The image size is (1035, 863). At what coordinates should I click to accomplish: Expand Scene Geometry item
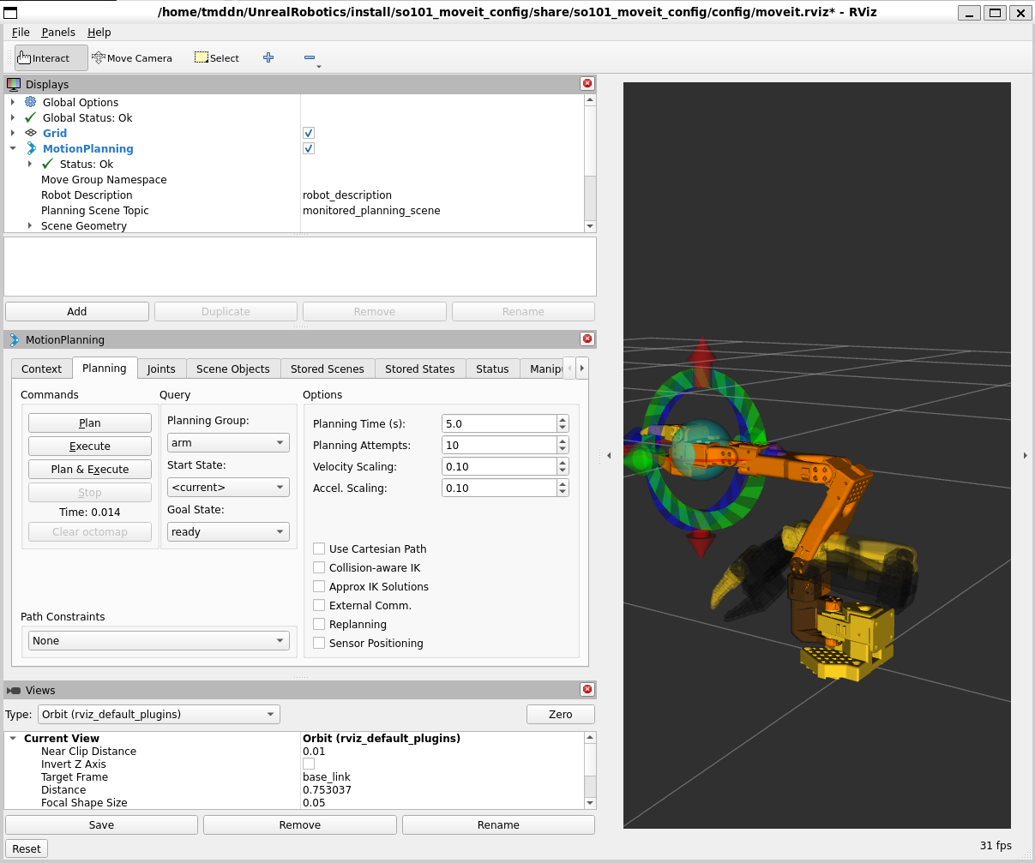click(x=30, y=225)
